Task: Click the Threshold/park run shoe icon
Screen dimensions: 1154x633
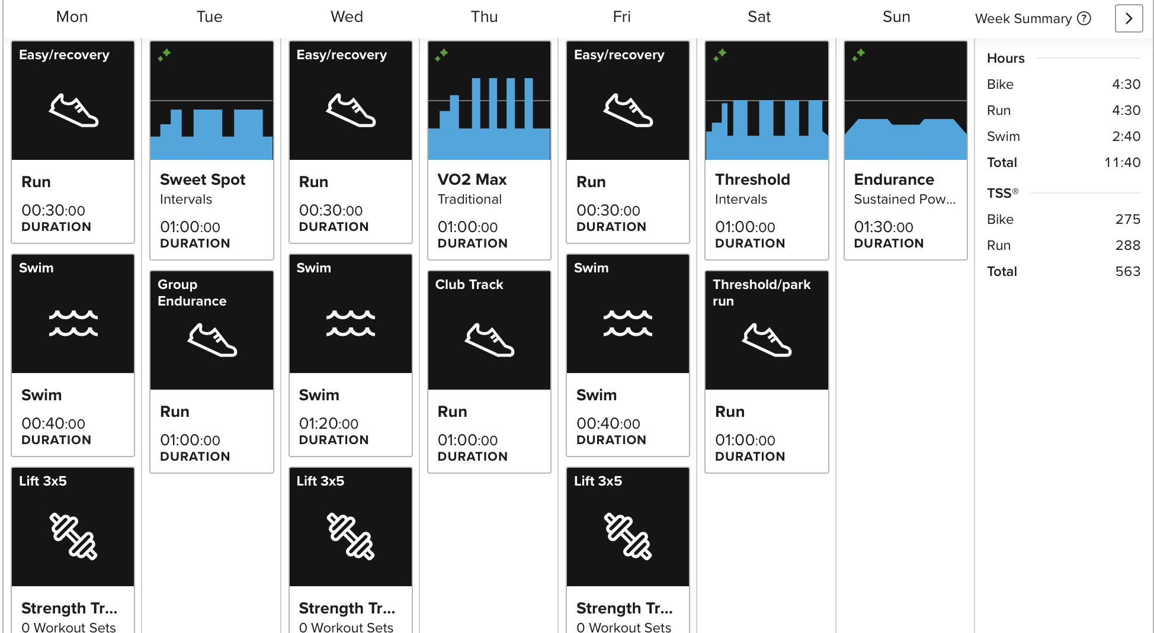Action: 767,340
